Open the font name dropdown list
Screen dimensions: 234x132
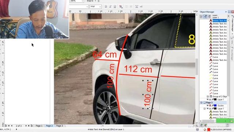pyautogui.click(x=87, y=7)
